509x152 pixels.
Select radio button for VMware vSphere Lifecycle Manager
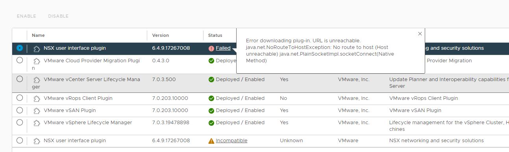pos(20,122)
